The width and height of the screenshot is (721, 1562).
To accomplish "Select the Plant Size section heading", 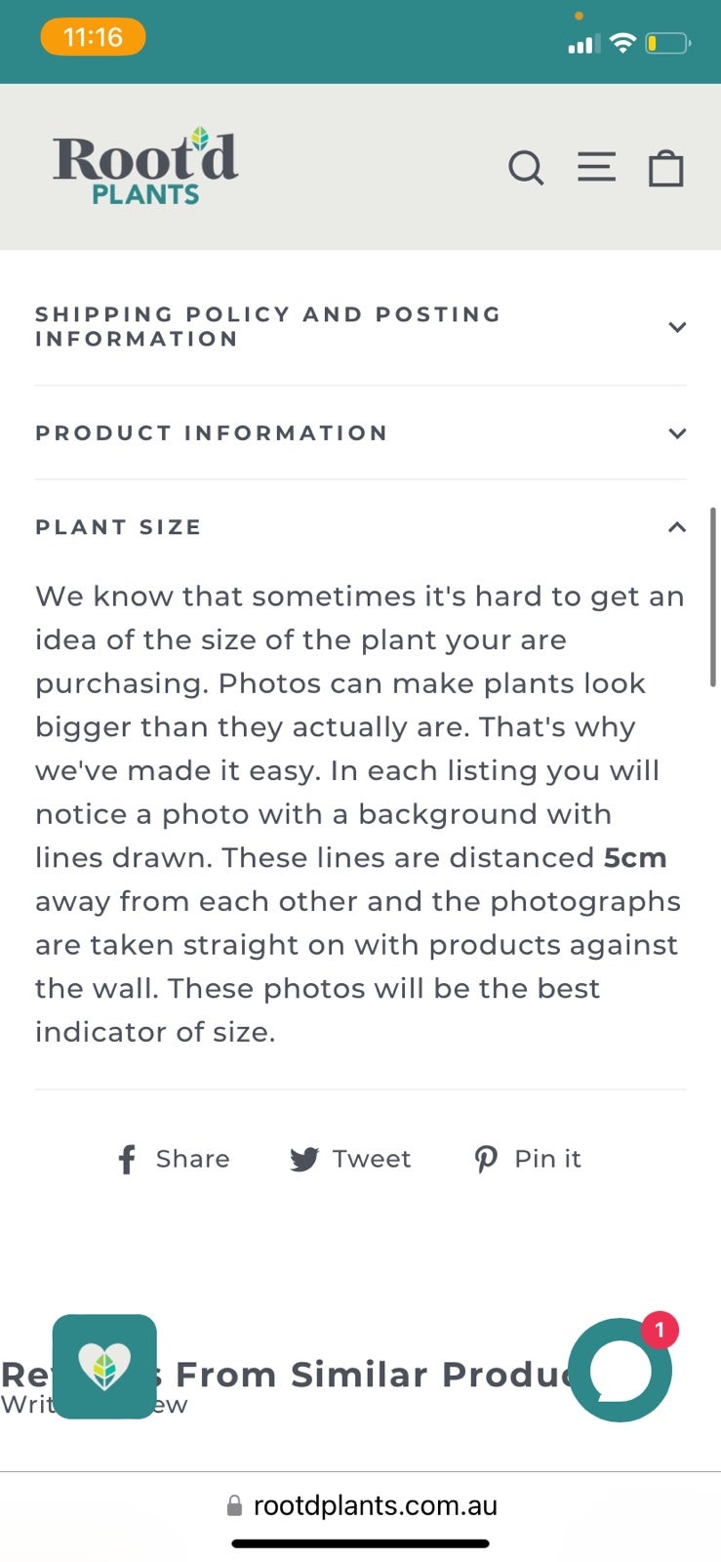I will (118, 527).
